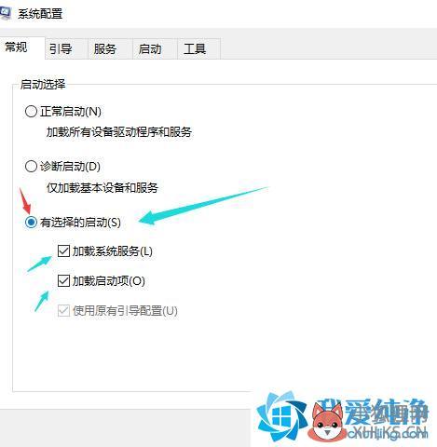Image resolution: width=437 pixels, height=447 pixels.
Task: Open the 服务 tab
Action: (x=105, y=48)
